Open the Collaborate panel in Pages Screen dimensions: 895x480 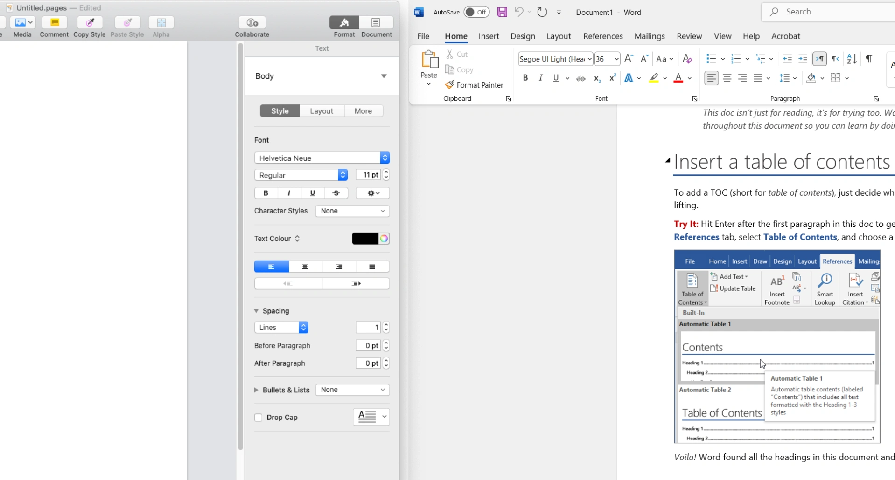252,26
